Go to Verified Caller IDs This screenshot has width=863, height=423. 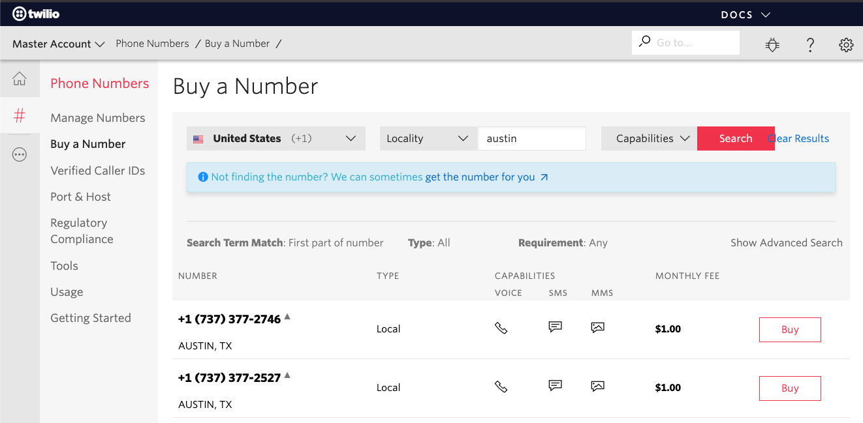point(98,171)
